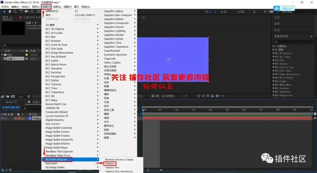This screenshot has width=317, height=173.
Task: Select the Unified Camera tool
Action: (26, 11)
